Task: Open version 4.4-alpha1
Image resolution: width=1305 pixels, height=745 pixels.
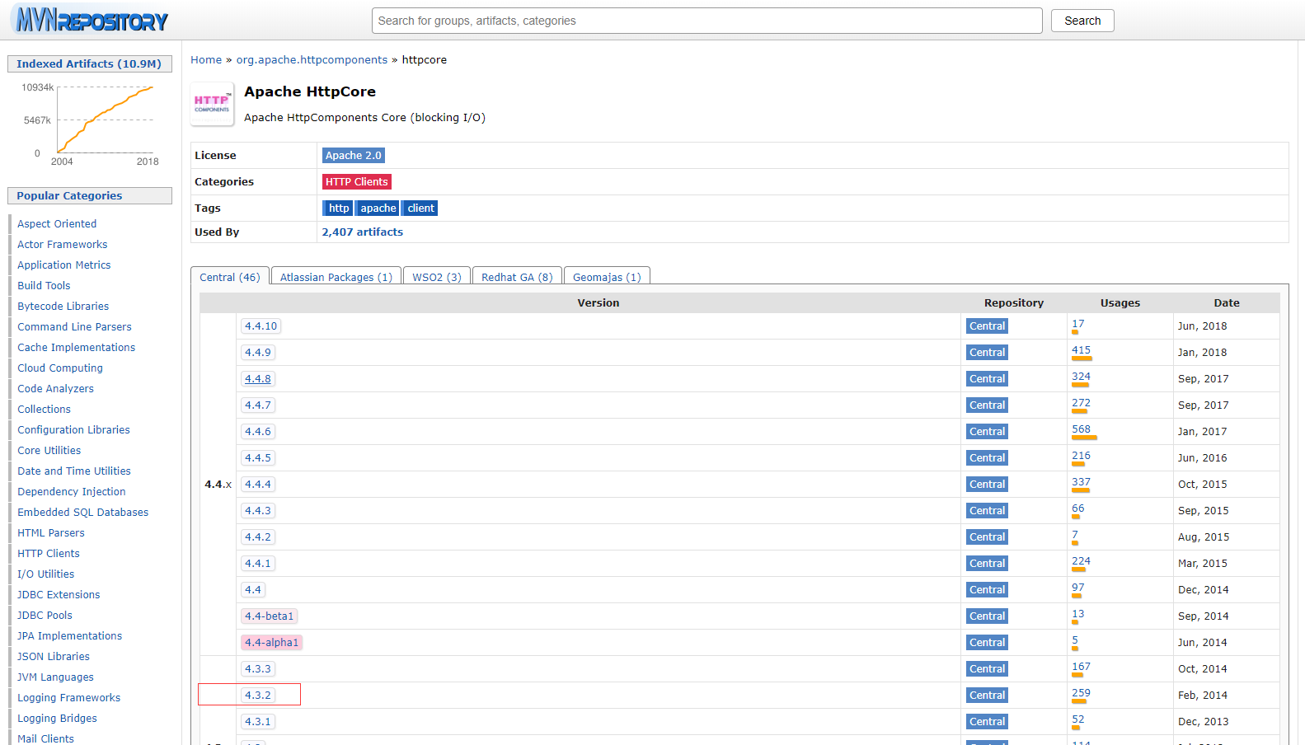Action: coord(271,643)
